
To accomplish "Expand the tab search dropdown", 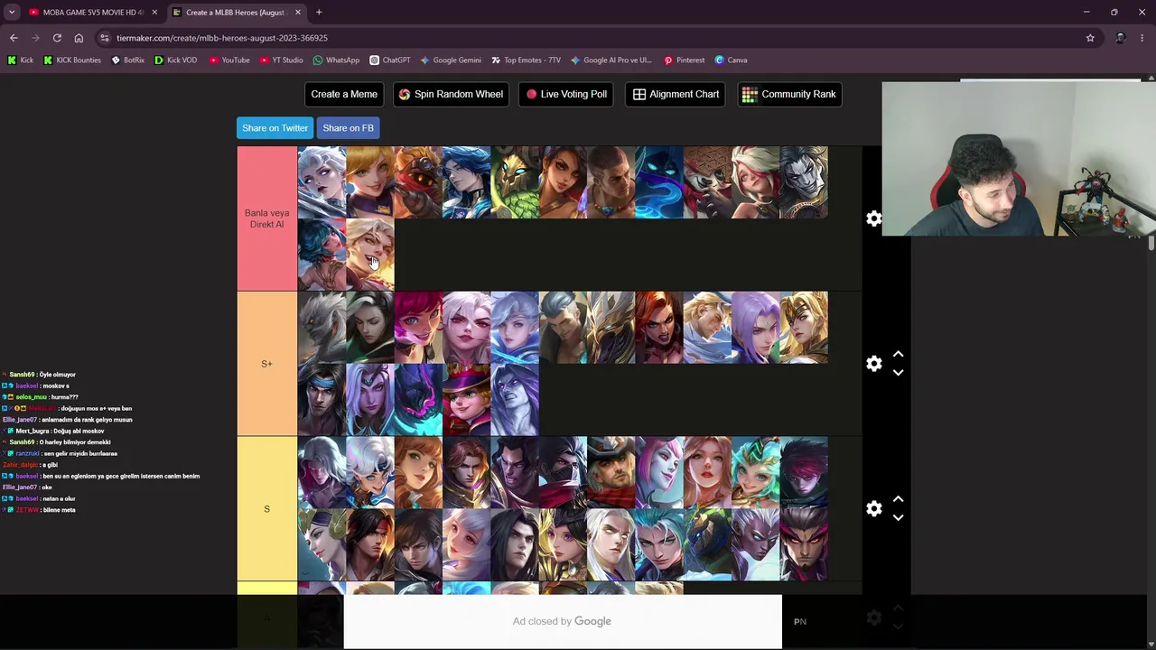I will point(12,13).
